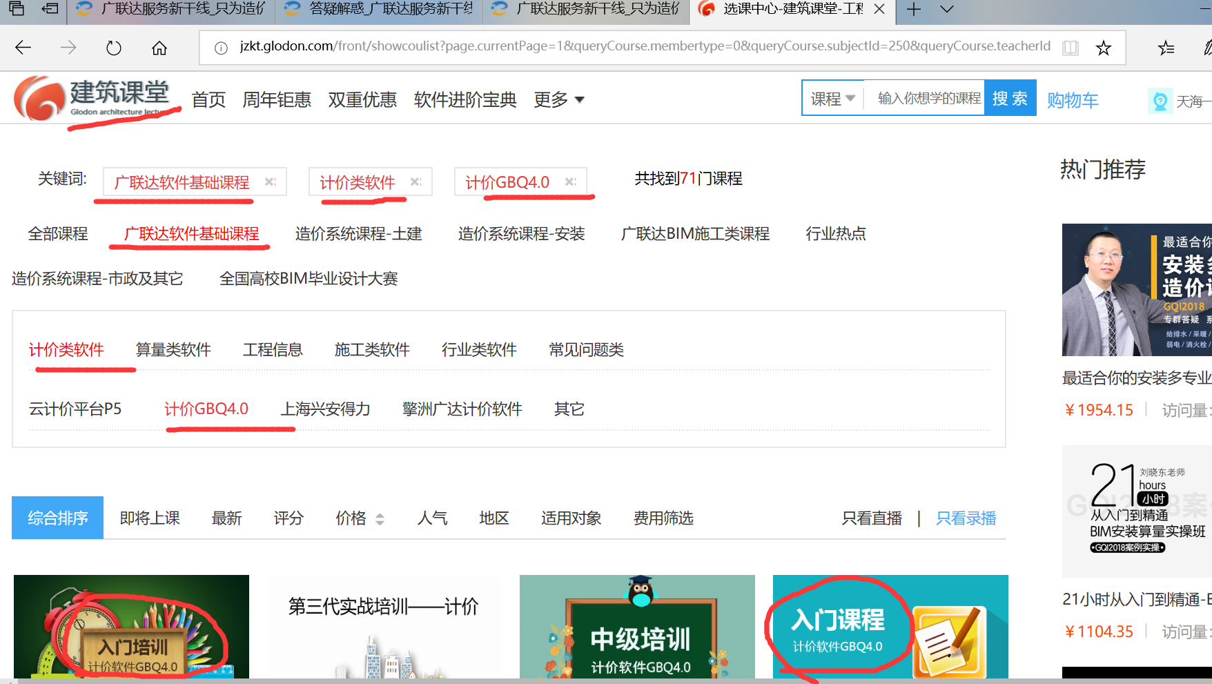The image size is (1212, 684).
Task: Select the 云计价平台P5 filter
Action: pyautogui.click(x=75, y=409)
